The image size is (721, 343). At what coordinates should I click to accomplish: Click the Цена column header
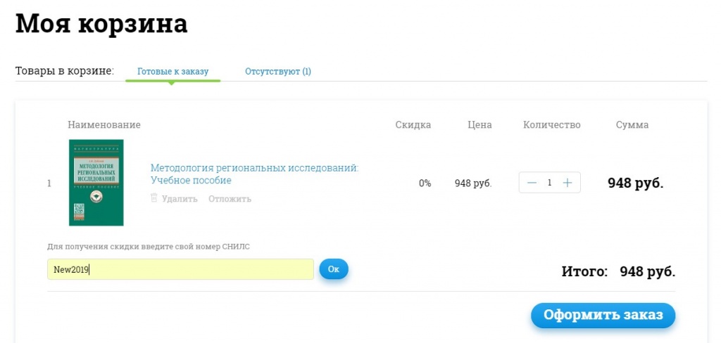coord(479,125)
